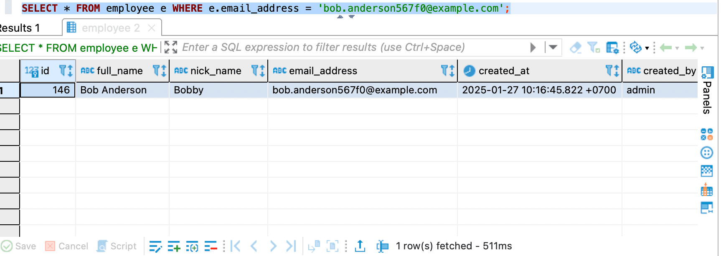Open filter history dropdown arrow
Image resolution: width=721 pixels, height=256 pixels.
(553, 48)
